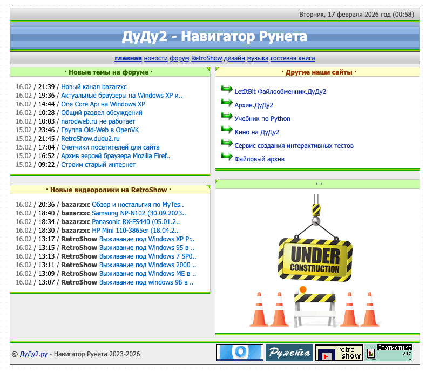Screen dimensions: 426x372
Task: Open the форум navigation link
Action: [179, 58]
